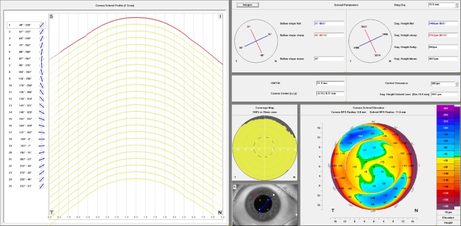This screenshot has height=226, width=461.
Task: Choose scan row number 18 in the list
Action: pos(26,139)
